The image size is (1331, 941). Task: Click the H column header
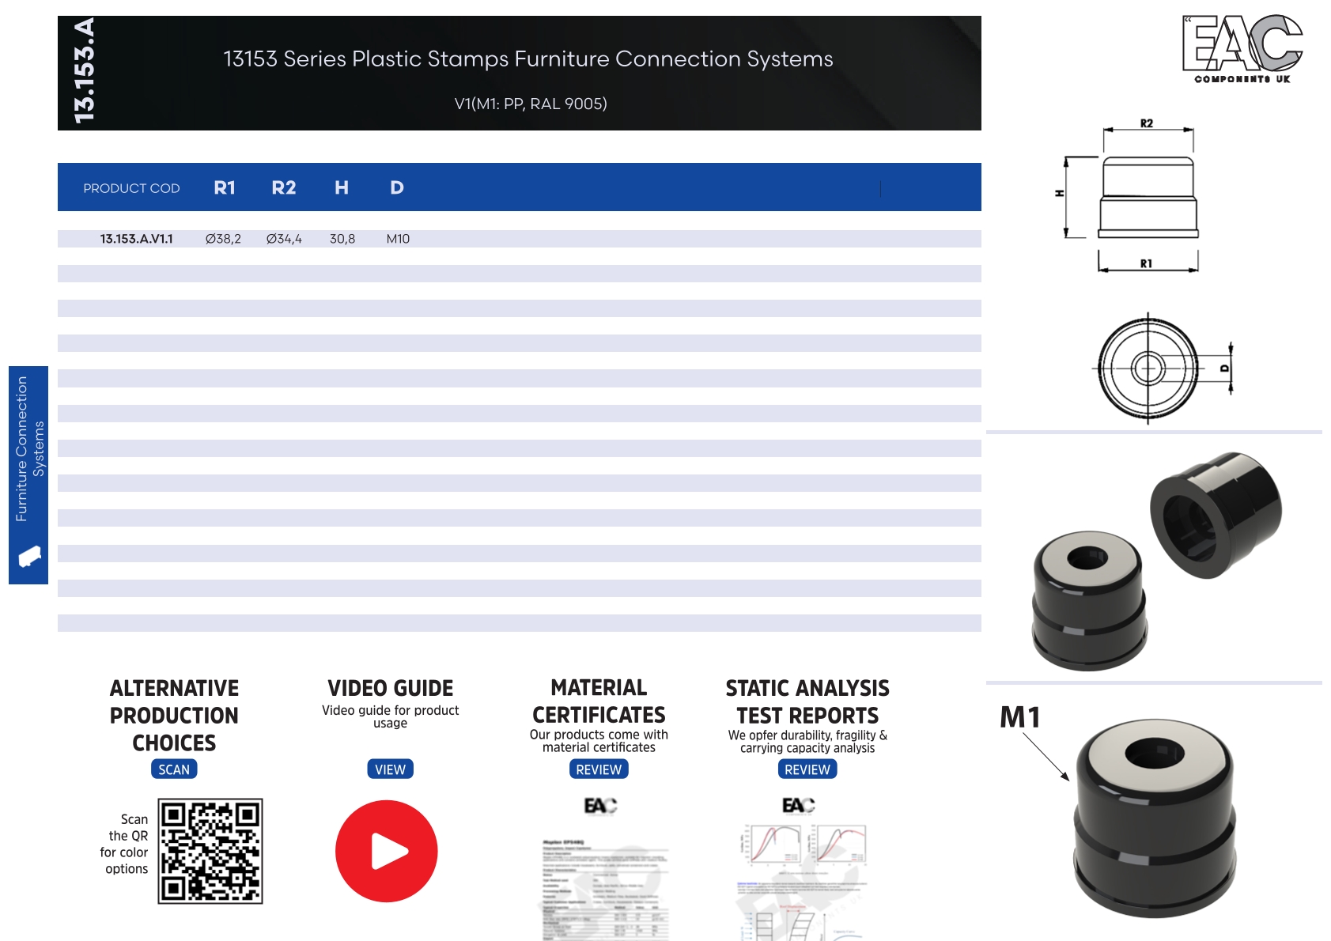[342, 187]
